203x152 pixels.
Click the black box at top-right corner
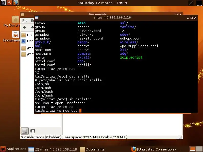point(199,3)
